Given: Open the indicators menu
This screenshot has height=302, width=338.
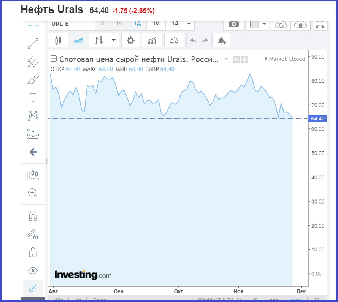Looking at the screenshot, I should click(x=152, y=40).
